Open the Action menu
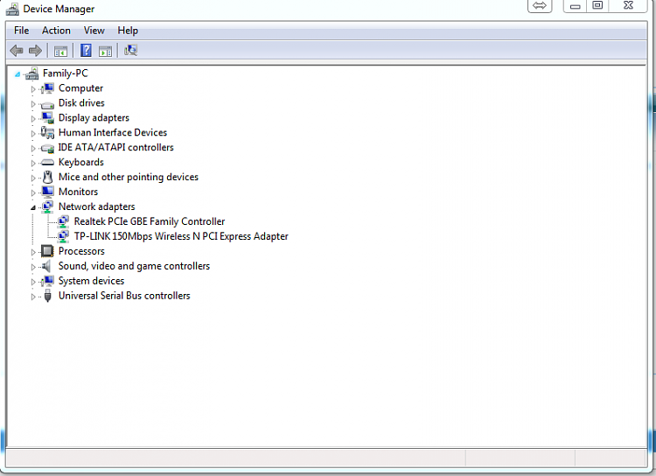The height and width of the screenshot is (476, 656). pos(56,31)
